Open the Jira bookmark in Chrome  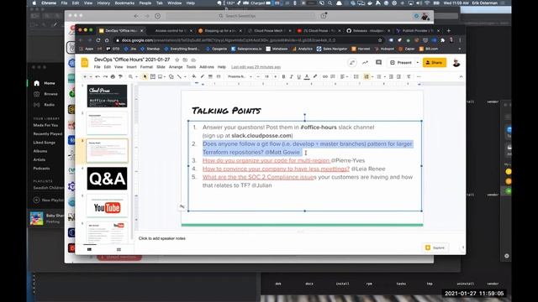[x=130, y=49]
